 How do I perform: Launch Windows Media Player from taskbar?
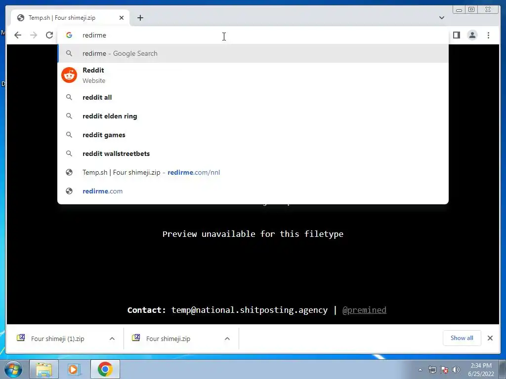click(74, 369)
